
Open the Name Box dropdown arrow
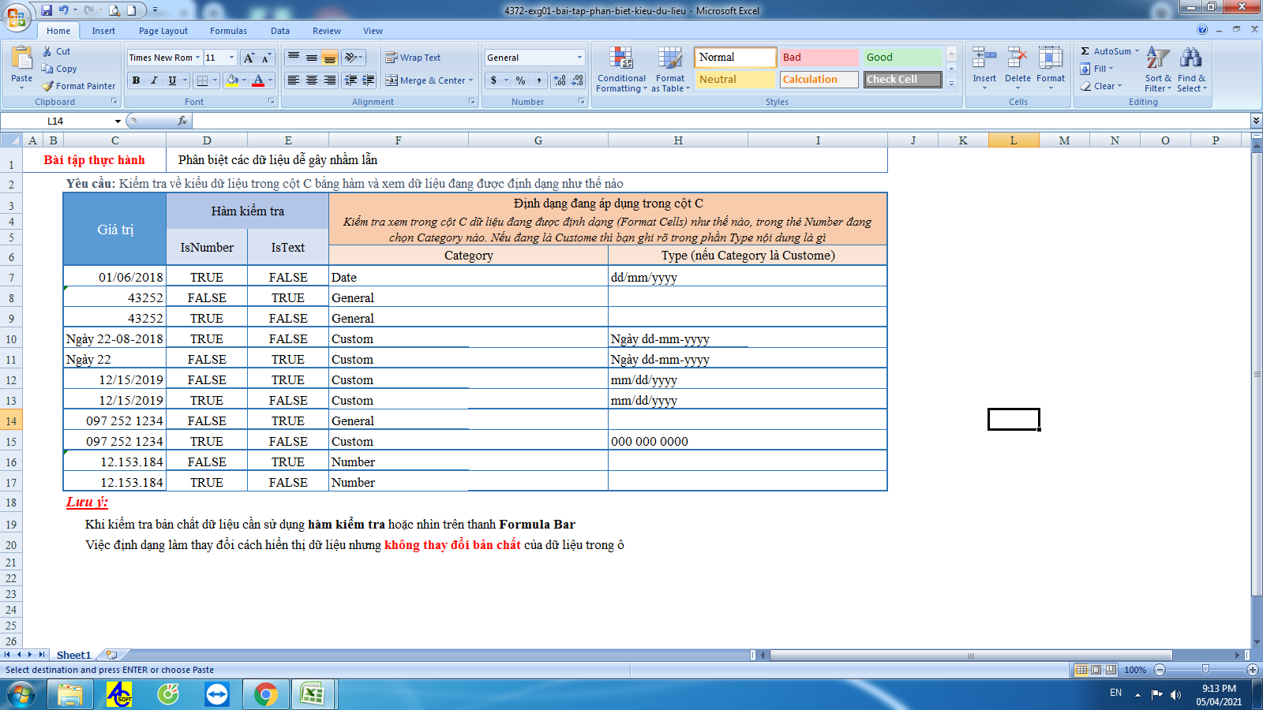(x=118, y=121)
